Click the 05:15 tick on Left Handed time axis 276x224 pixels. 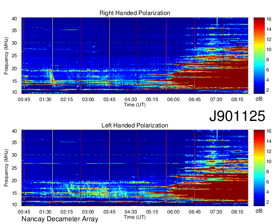click(152, 212)
